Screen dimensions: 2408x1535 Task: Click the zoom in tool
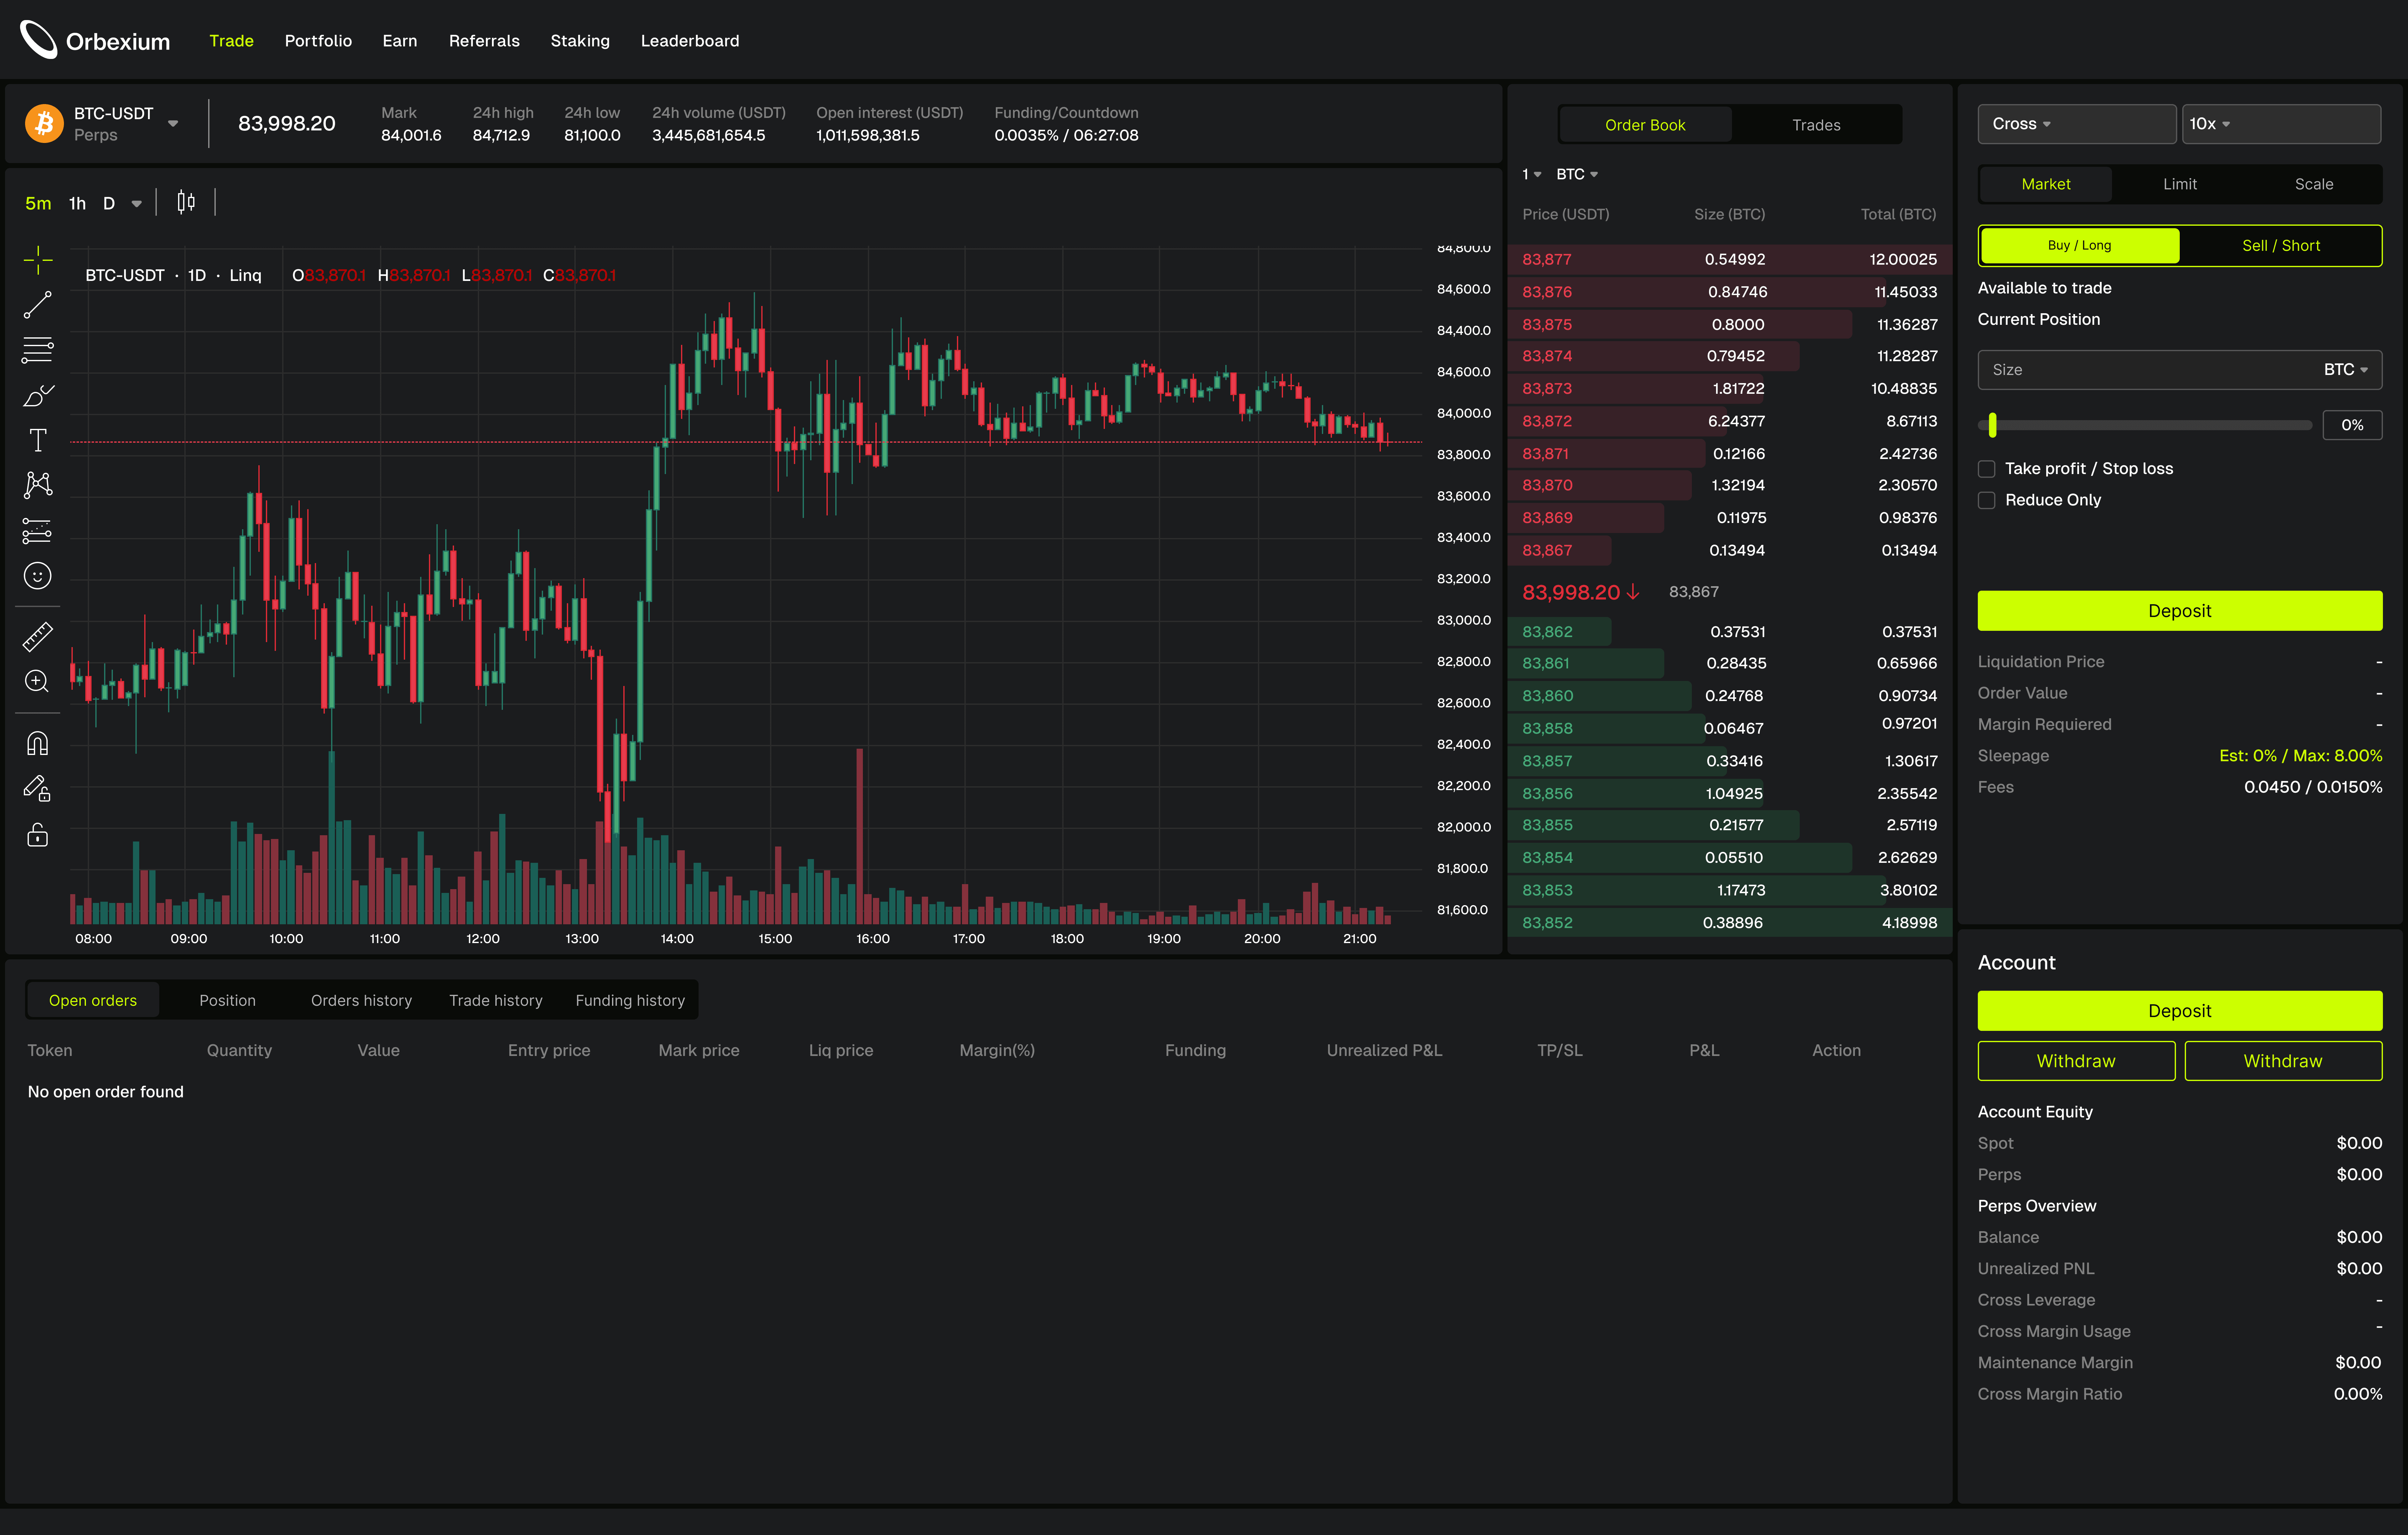[37, 681]
